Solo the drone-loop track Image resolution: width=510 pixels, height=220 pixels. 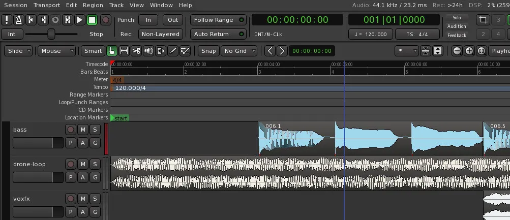(95, 164)
